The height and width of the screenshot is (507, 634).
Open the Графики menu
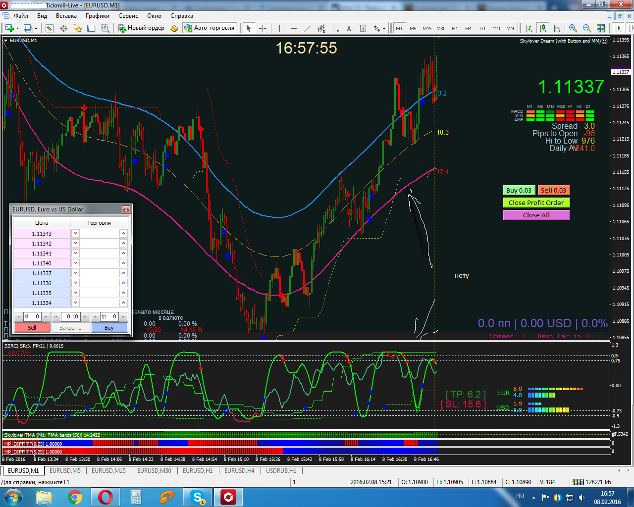pyautogui.click(x=98, y=16)
